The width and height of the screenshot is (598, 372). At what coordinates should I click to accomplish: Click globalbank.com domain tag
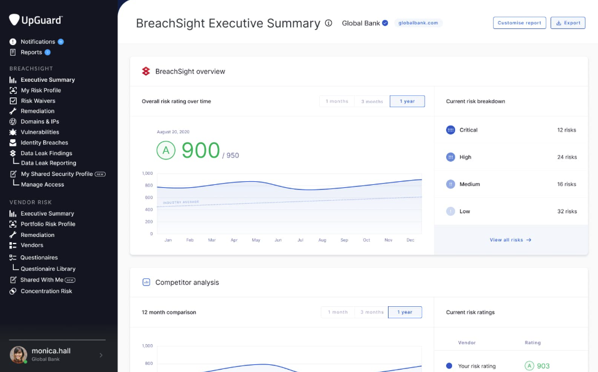(418, 23)
